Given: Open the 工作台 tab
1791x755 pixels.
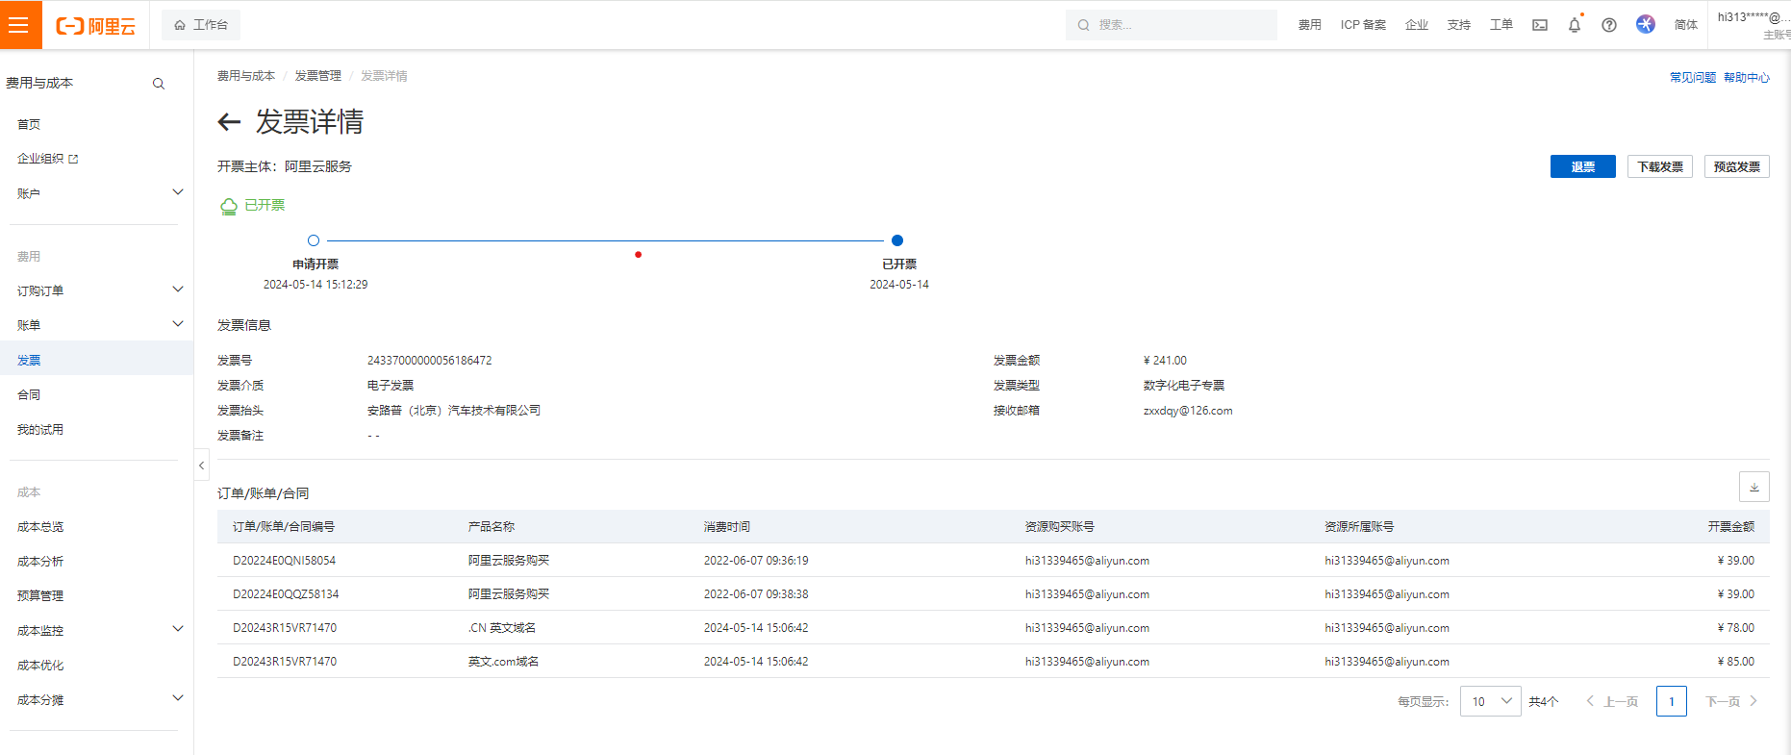Looking at the screenshot, I should point(201,25).
